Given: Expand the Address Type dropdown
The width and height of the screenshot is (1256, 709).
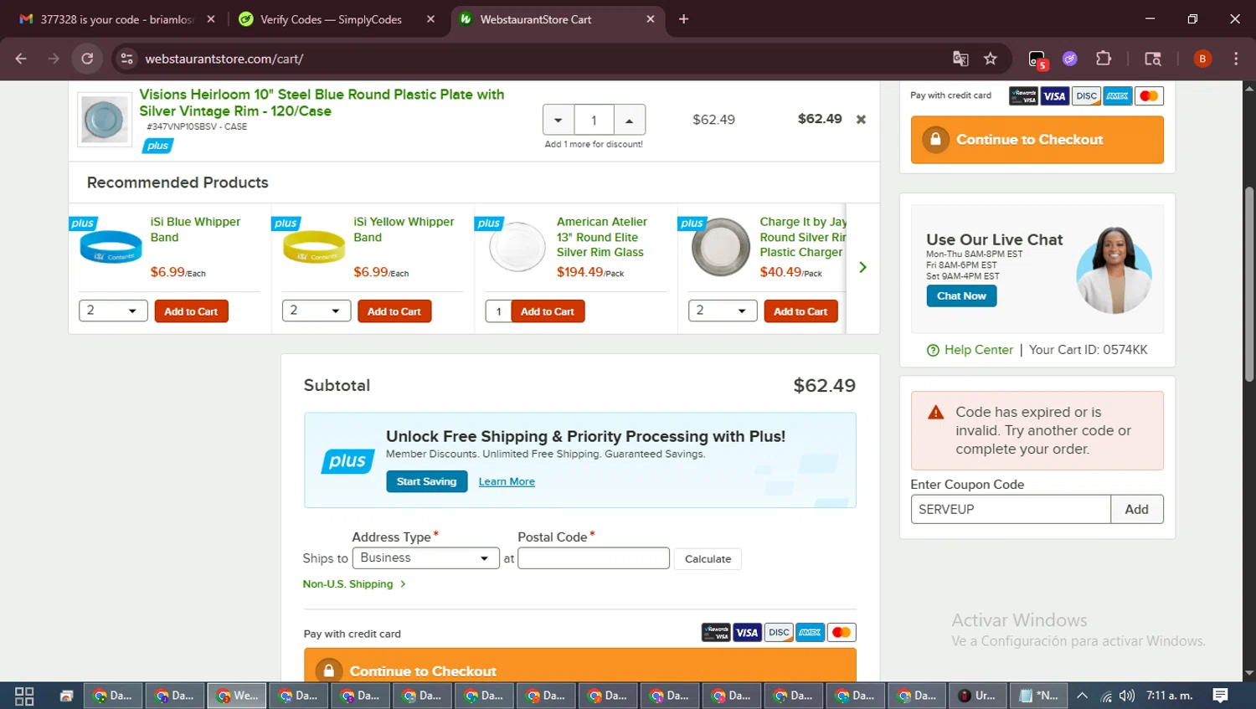Looking at the screenshot, I should pyautogui.click(x=426, y=558).
